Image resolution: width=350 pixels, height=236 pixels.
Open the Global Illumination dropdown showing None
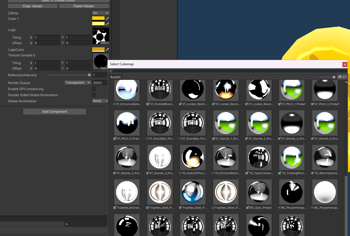coord(100,101)
